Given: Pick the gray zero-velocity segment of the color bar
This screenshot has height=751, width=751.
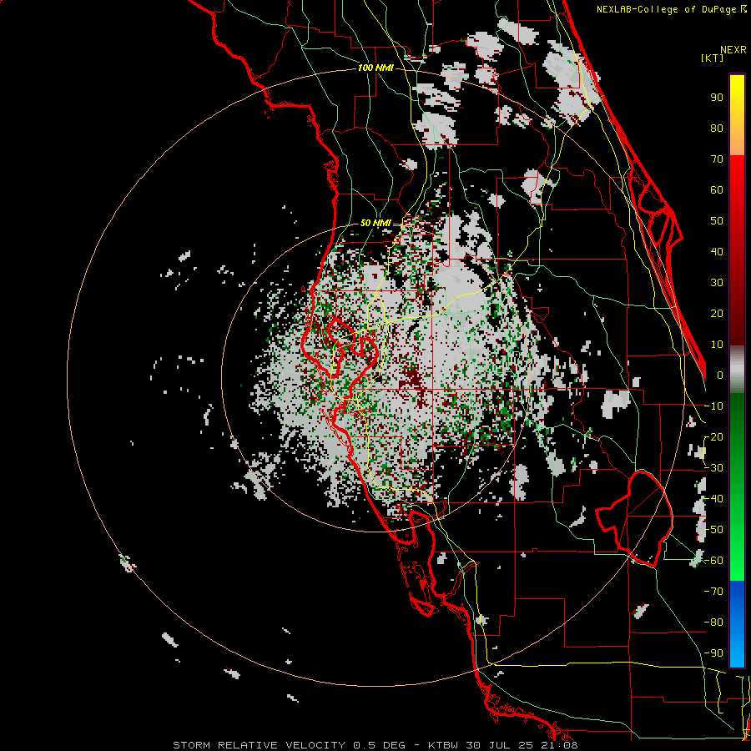Looking at the screenshot, I should pos(737,370).
